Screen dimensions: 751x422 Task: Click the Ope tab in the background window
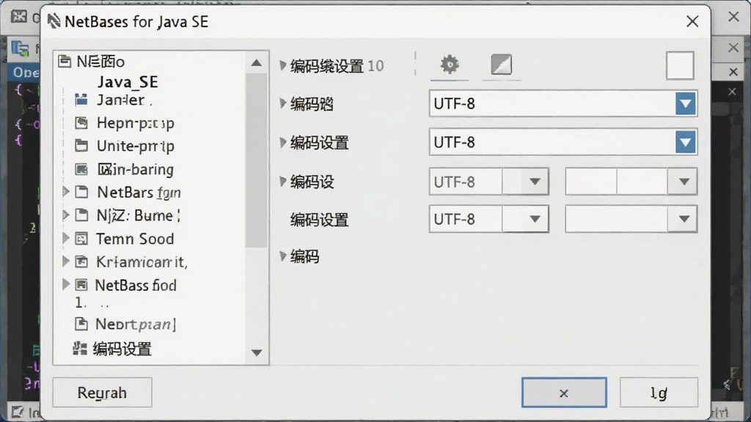(x=26, y=73)
